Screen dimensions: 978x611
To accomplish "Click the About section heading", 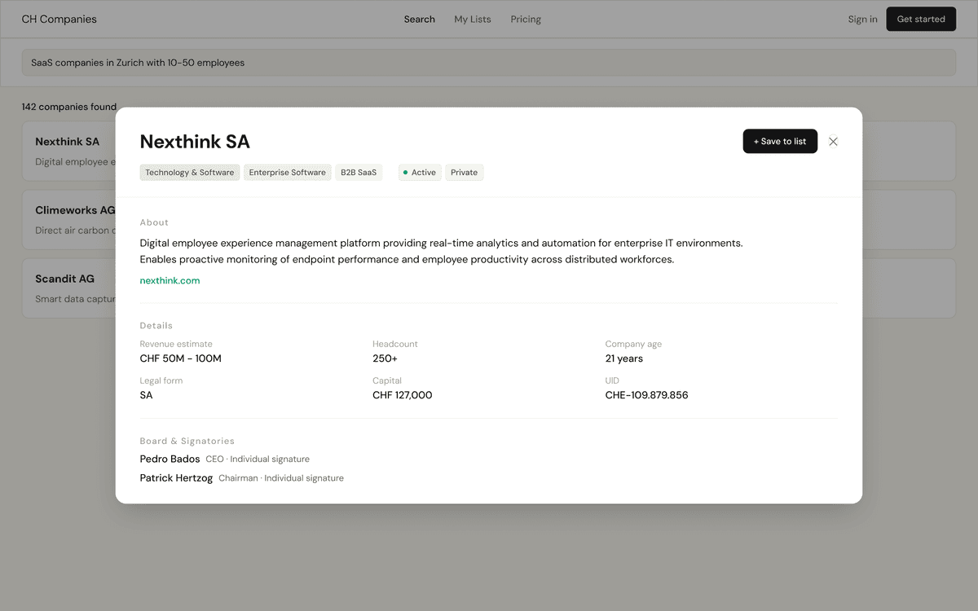I will 154,222.
